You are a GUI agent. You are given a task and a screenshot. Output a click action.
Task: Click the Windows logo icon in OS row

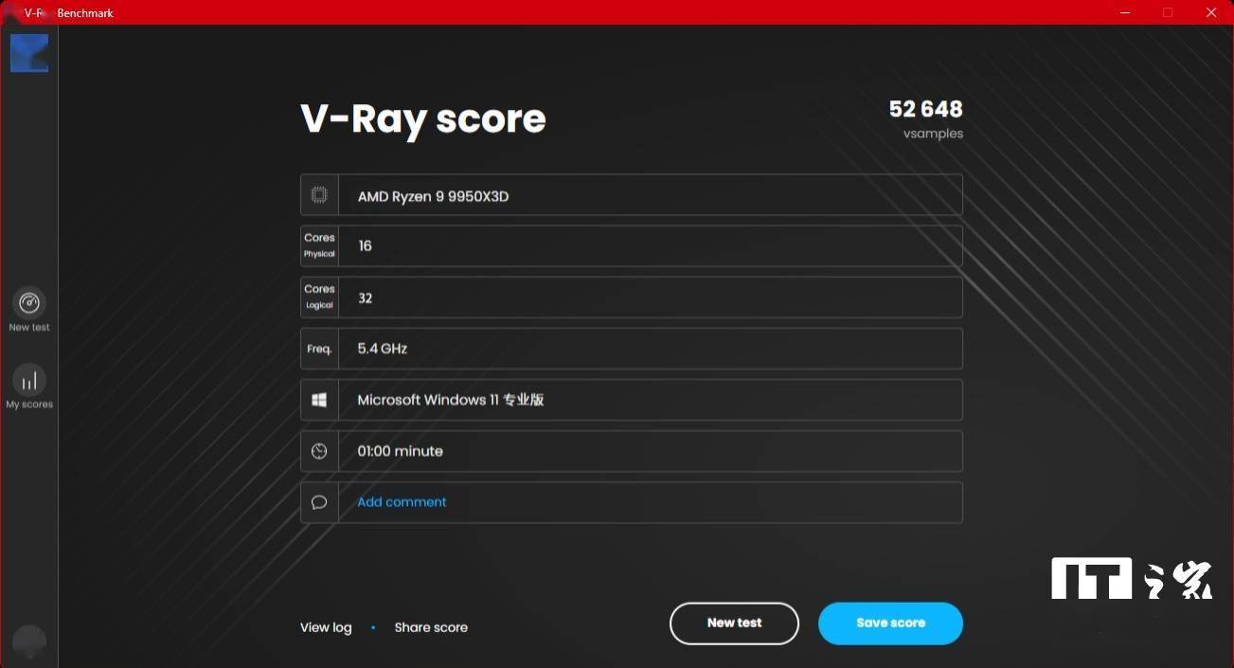319,400
